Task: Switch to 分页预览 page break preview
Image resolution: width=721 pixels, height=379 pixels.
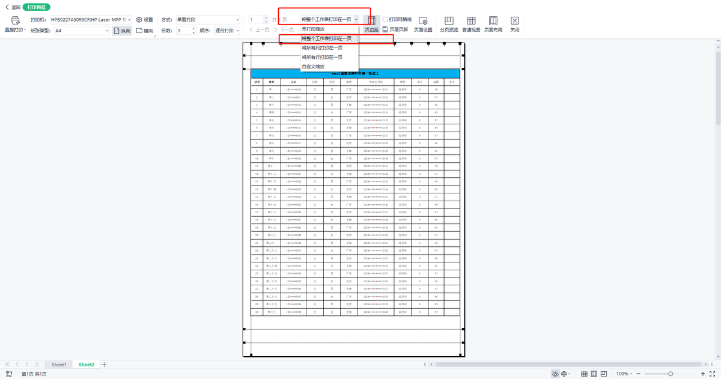Action: [x=449, y=24]
